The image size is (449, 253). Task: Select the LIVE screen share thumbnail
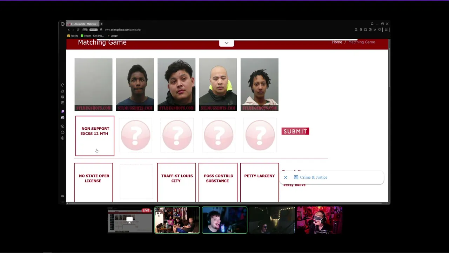pos(130,220)
